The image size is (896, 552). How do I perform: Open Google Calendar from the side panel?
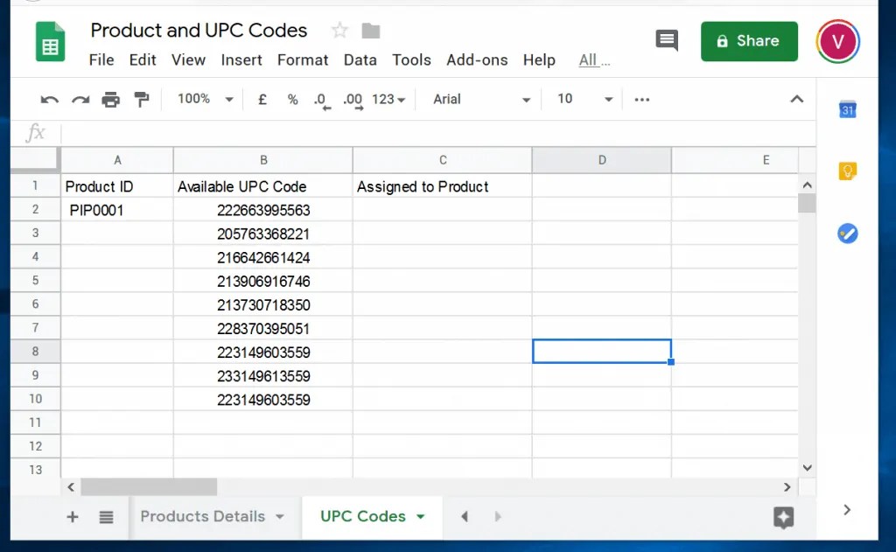pyautogui.click(x=846, y=109)
